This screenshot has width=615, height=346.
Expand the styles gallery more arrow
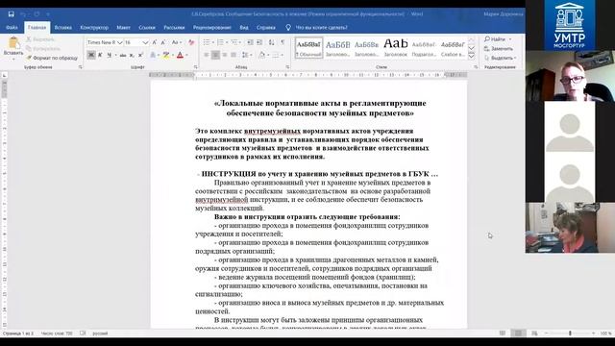click(472, 56)
